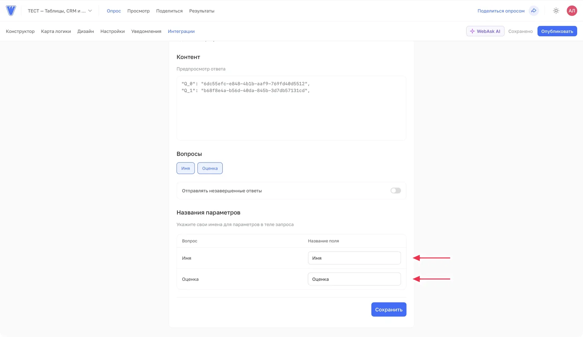This screenshot has height=337, width=583.
Task: Select the Оценка question chip
Action: pos(210,168)
